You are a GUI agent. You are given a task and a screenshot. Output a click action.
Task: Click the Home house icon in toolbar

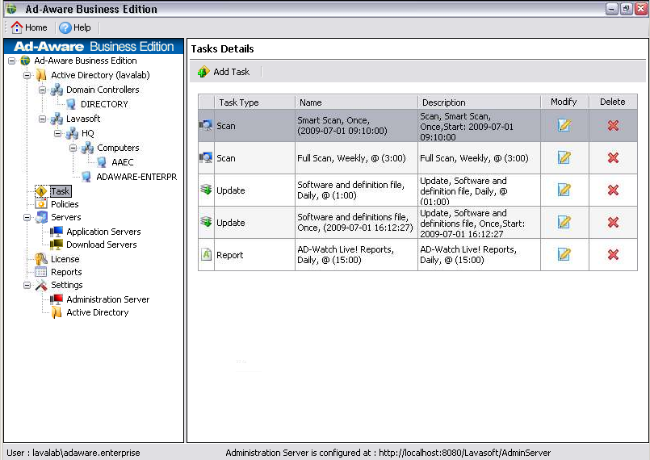(x=17, y=27)
